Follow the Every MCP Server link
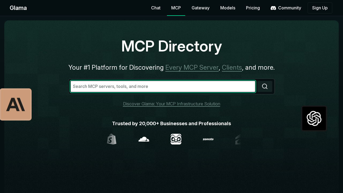The image size is (343, 193). 192,68
